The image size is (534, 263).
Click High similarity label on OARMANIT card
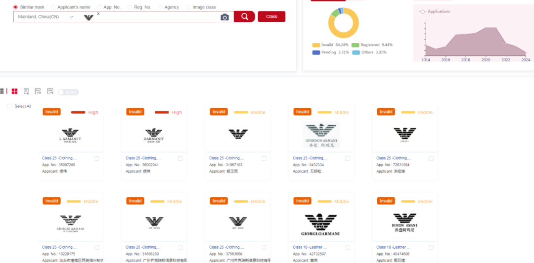tap(177, 112)
